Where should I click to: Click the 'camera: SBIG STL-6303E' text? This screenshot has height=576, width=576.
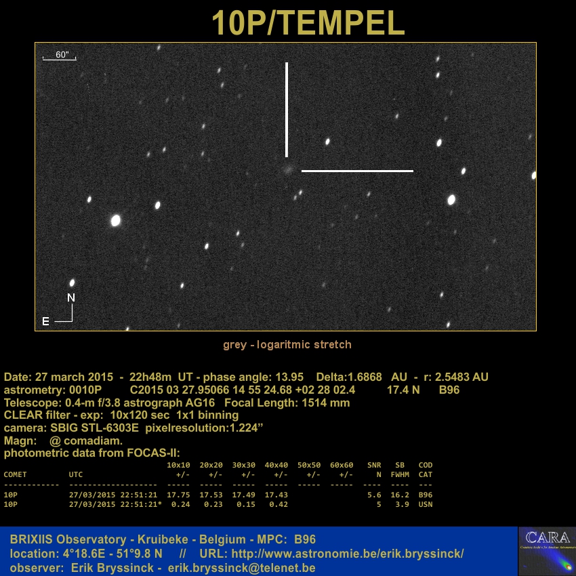point(71,428)
